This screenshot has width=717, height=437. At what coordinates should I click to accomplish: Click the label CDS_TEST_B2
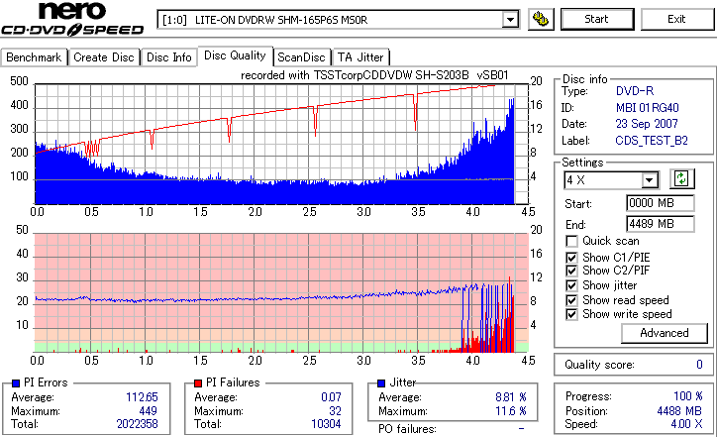(652, 141)
